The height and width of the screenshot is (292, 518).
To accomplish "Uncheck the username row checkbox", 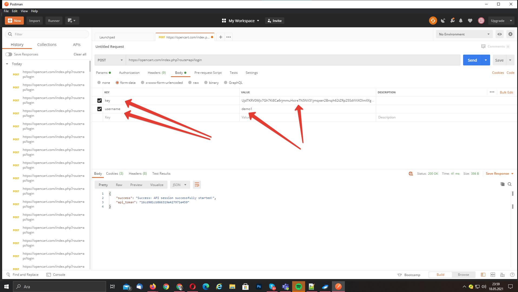I will 99,109.
